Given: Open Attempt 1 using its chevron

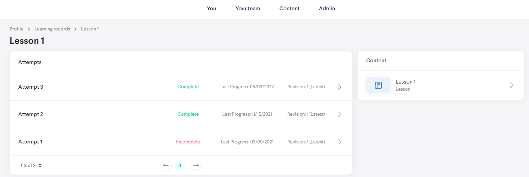Looking at the screenshot, I should (340, 142).
